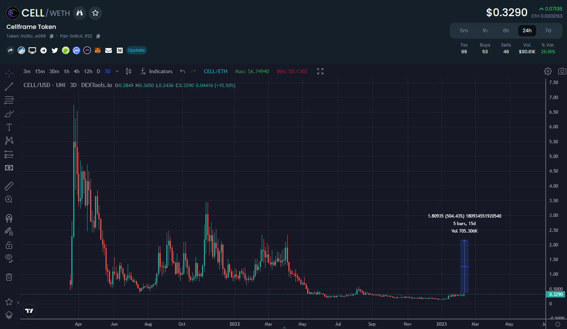Add token to MetaMask fox icon

[x=98, y=50]
